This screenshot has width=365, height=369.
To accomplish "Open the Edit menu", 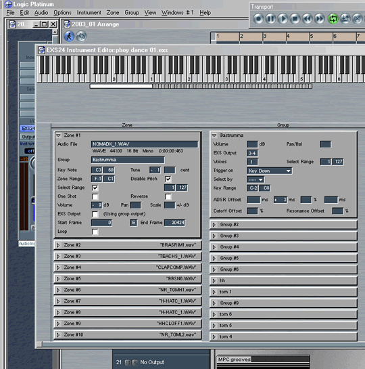I will (24, 13).
